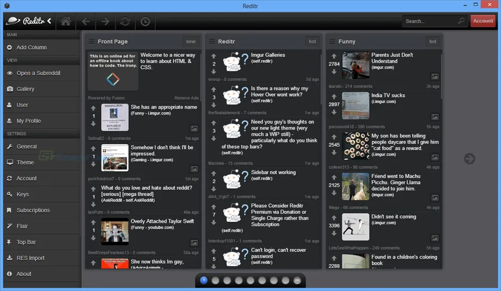The image size is (501, 291).
Task: Open the red Account button
Action: tap(483, 21)
